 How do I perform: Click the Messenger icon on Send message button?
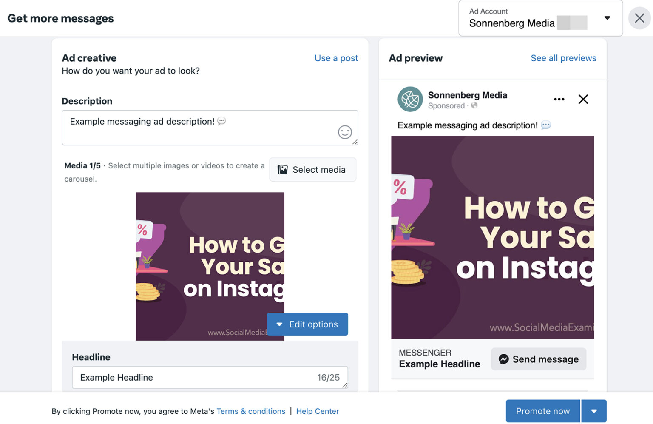(x=503, y=359)
